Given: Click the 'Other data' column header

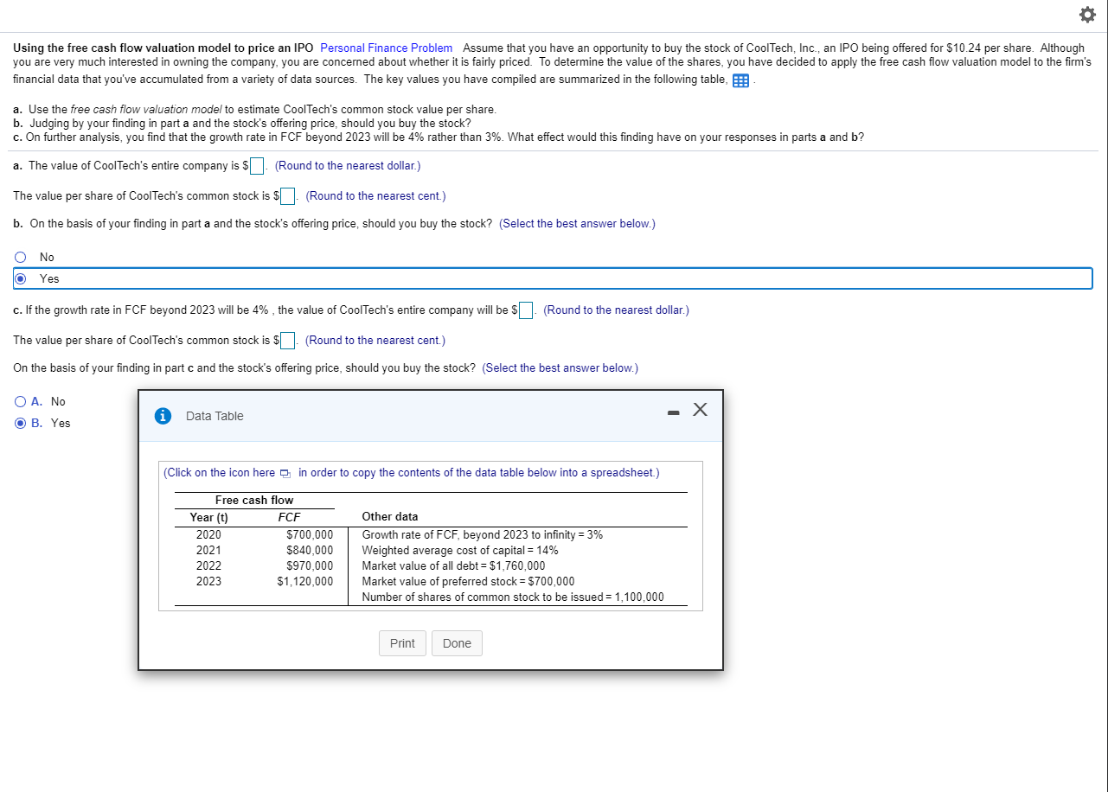Looking at the screenshot, I should pyautogui.click(x=390, y=516).
